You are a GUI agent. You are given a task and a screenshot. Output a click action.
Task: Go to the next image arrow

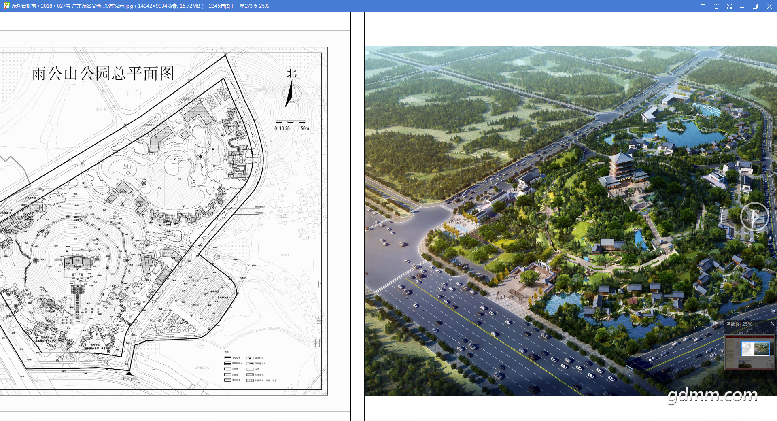[754, 217]
